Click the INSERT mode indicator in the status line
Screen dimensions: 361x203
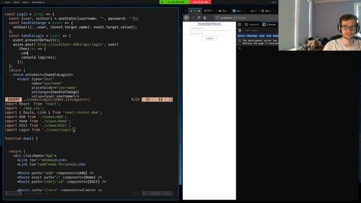[14, 100]
